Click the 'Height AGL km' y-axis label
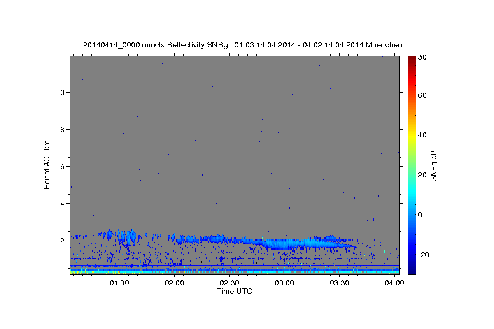The height and width of the screenshot is (329, 494). [x=47, y=164]
